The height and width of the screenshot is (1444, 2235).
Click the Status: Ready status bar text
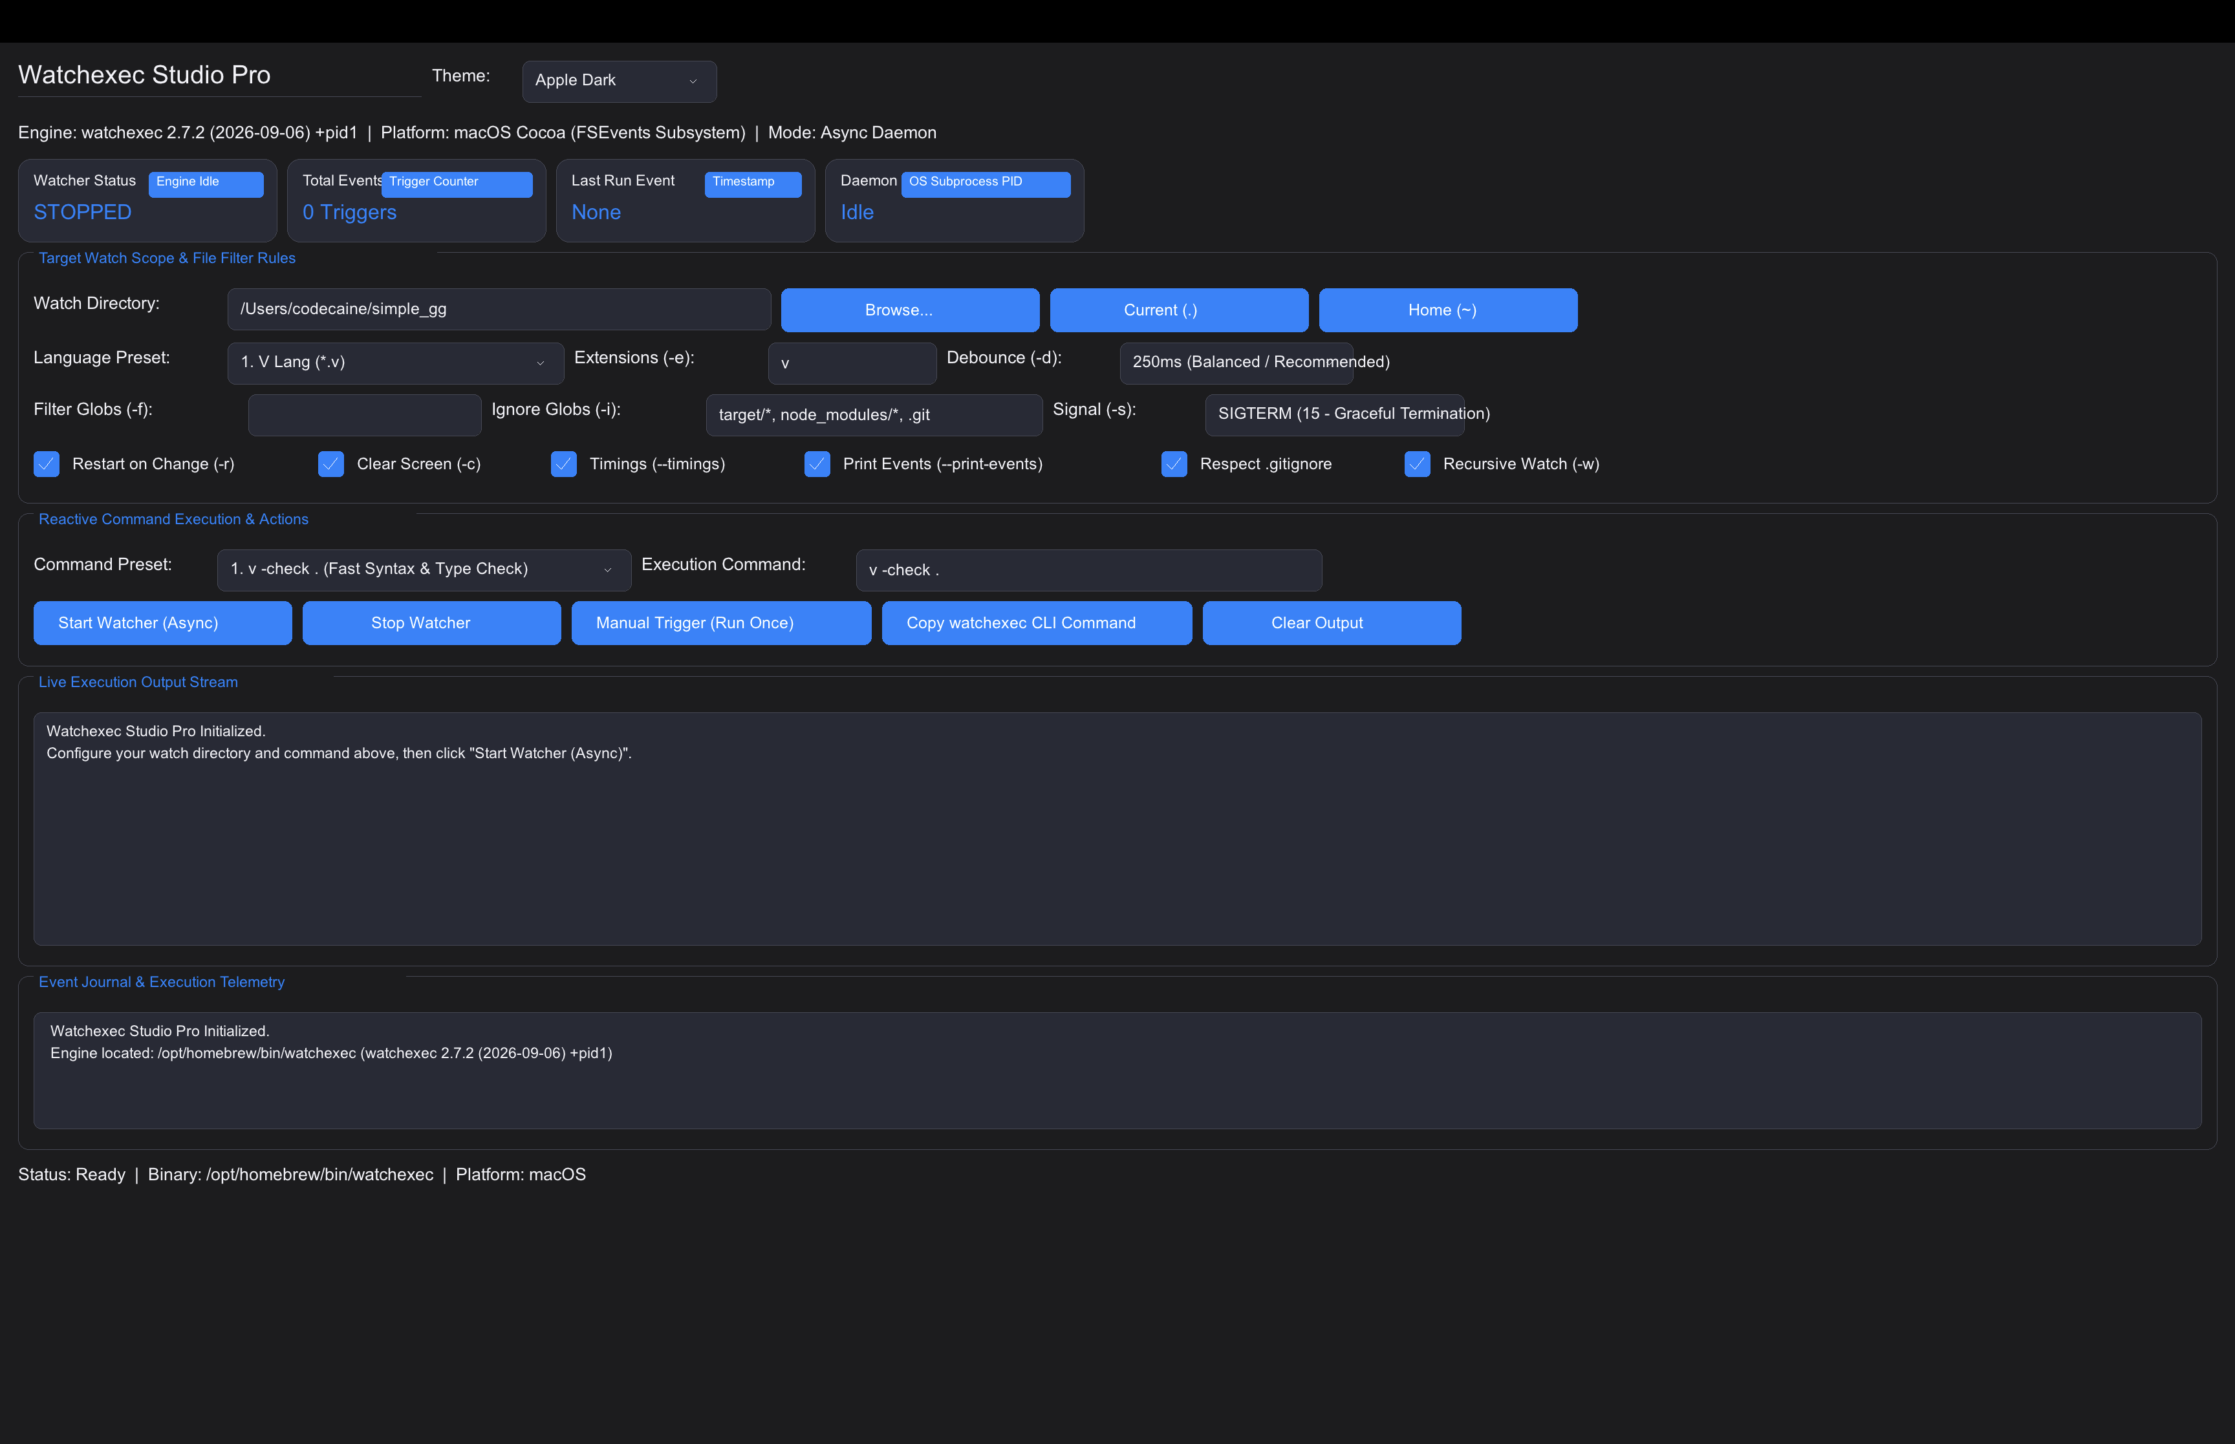point(302,1175)
